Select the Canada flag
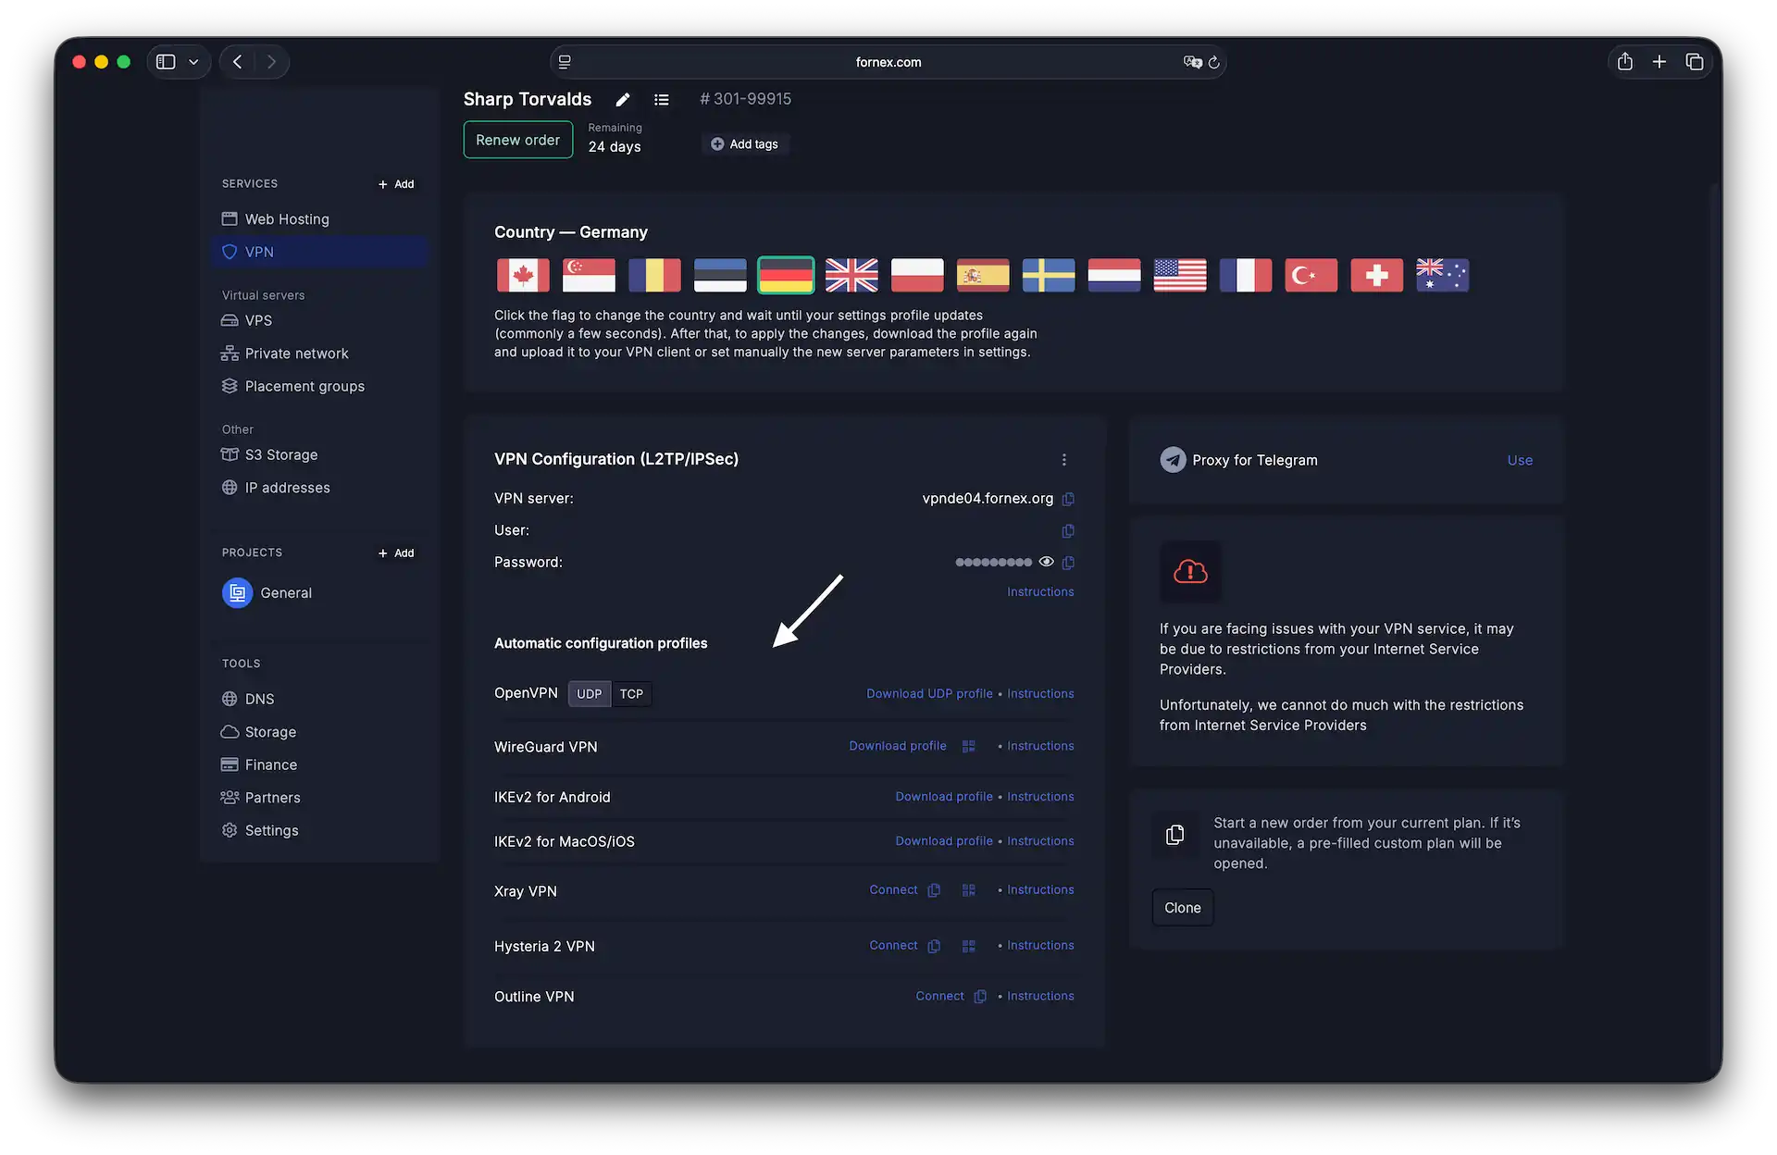 [x=523, y=275]
